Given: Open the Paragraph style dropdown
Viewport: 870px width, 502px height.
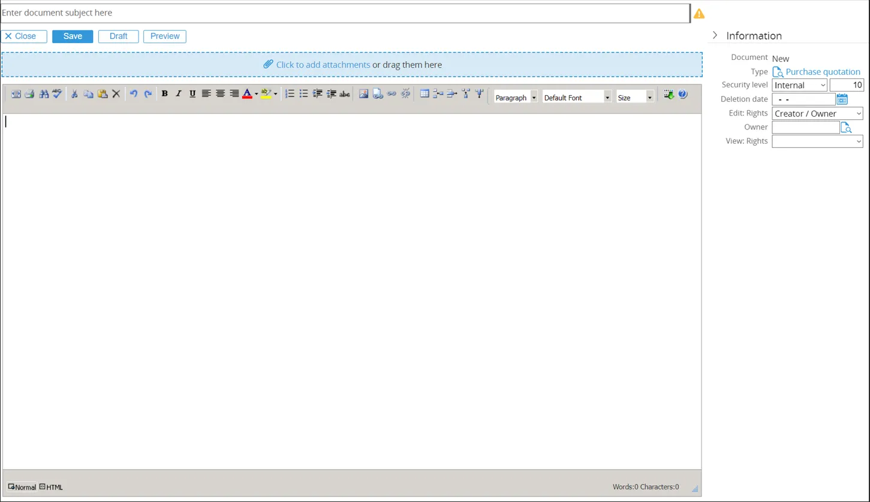Looking at the screenshot, I should tap(516, 98).
